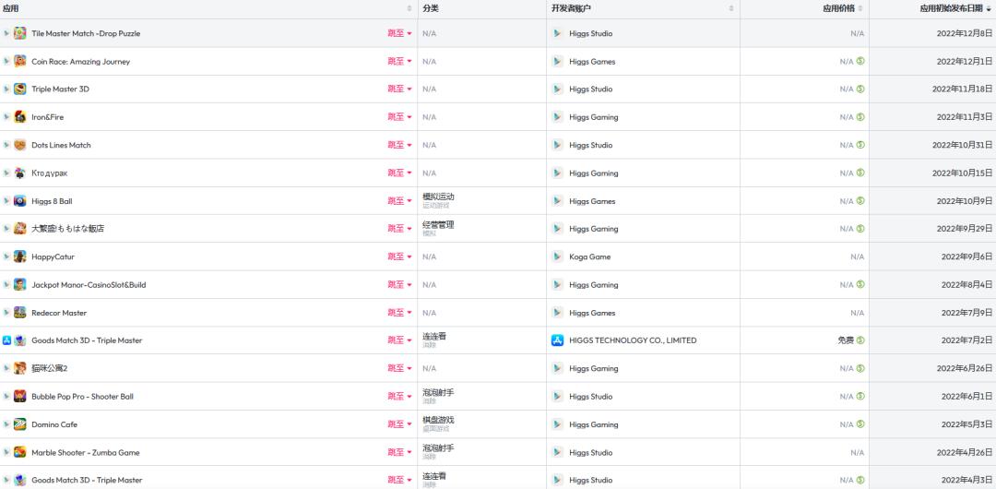
Task: Click the Bubble Pop Pro app icon
Action: [x=20, y=397]
